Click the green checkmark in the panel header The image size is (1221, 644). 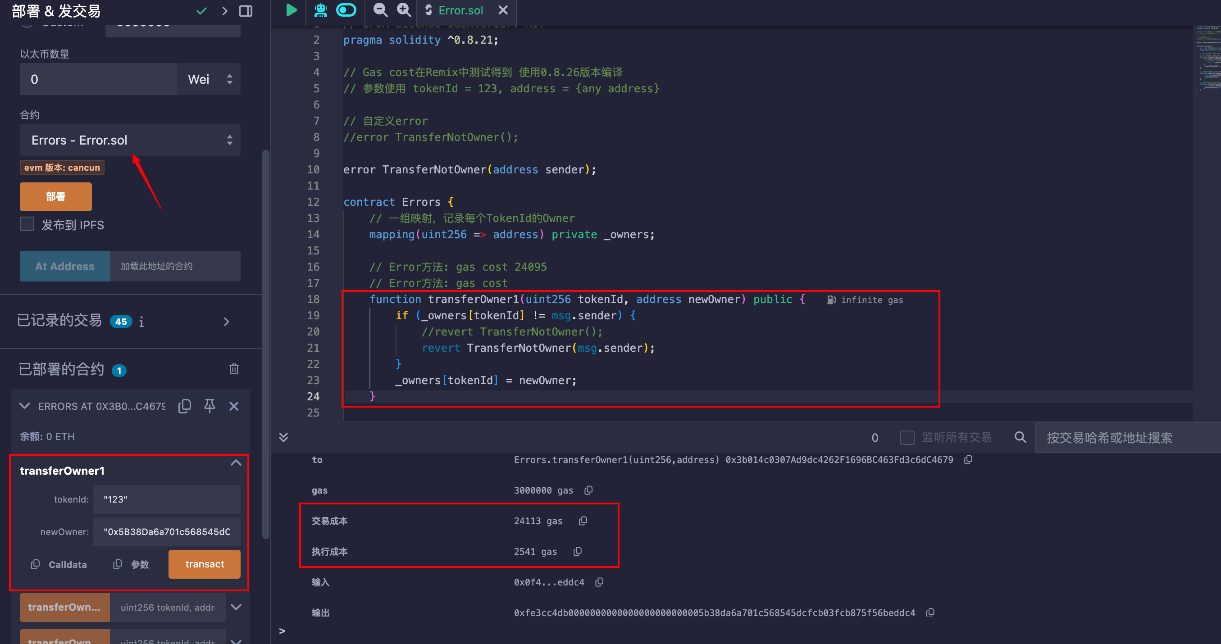coord(201,11)
